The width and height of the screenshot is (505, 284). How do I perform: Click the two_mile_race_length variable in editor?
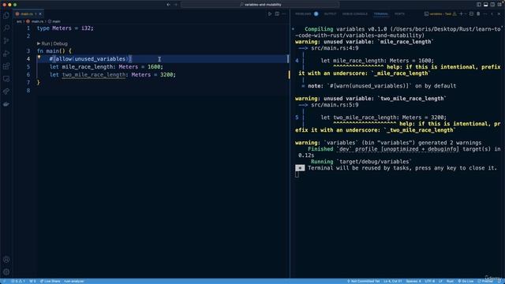94,75
